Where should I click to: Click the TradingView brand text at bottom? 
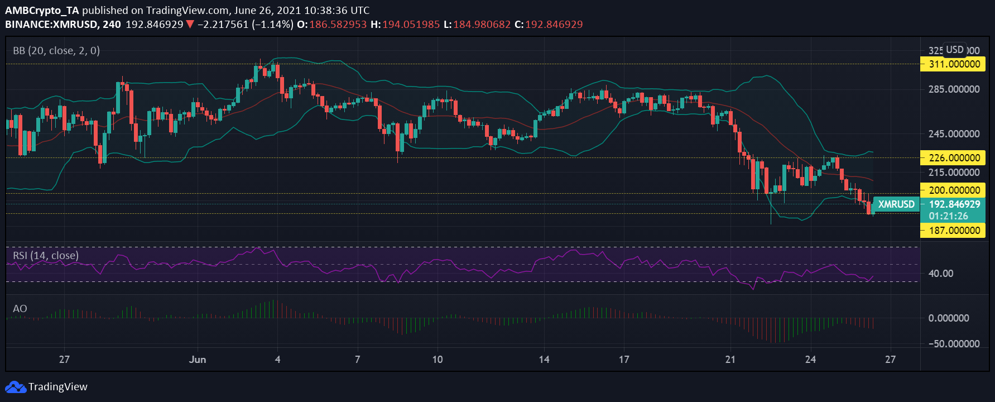[x=58, y=387]
